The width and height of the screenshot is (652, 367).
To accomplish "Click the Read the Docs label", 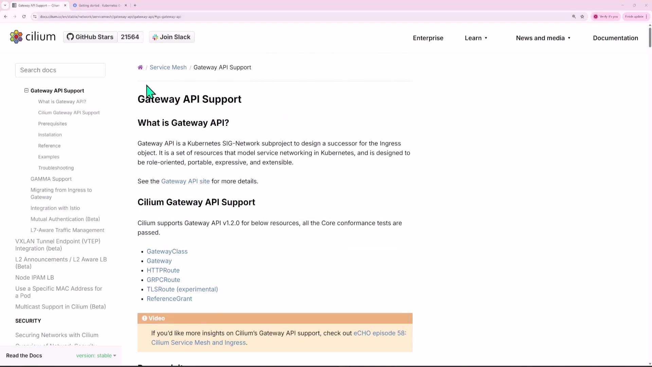I will coord(24,355).
